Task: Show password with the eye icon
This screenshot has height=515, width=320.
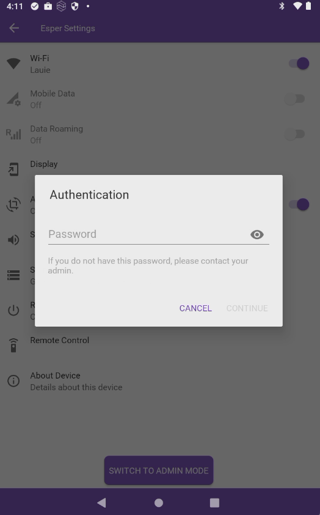Action: coord(257,234)
